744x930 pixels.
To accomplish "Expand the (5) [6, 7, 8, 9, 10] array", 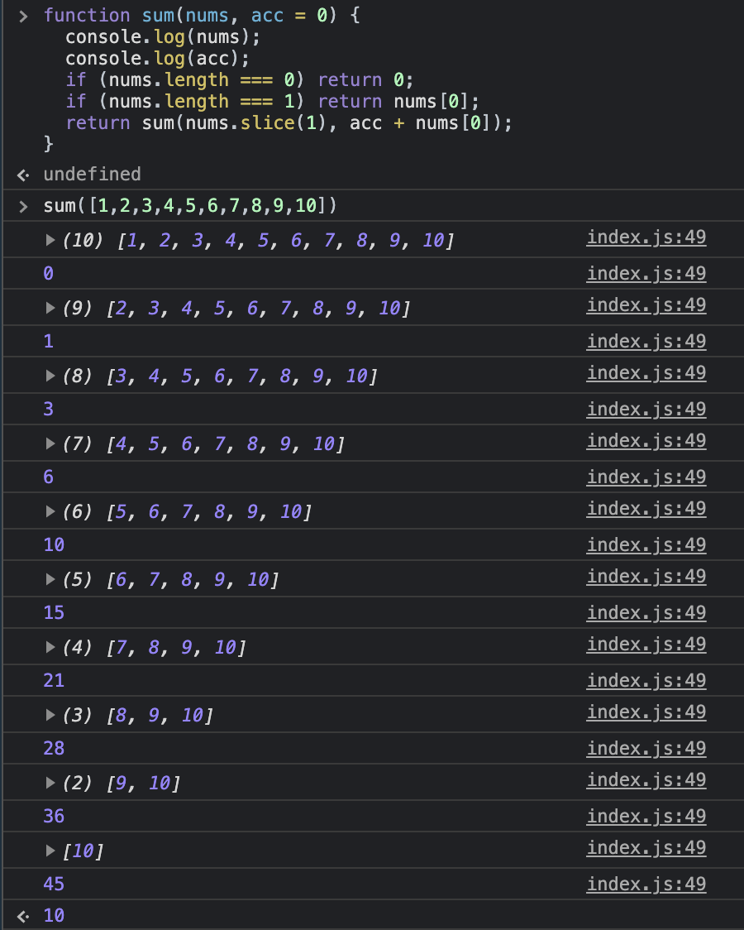I will pos(50,579).
